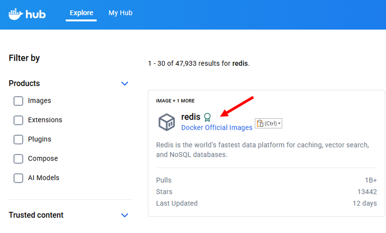Viewport: 386px width, 233px height.
Task: Click the Stars label in the redis card
Action: [164, 192]
